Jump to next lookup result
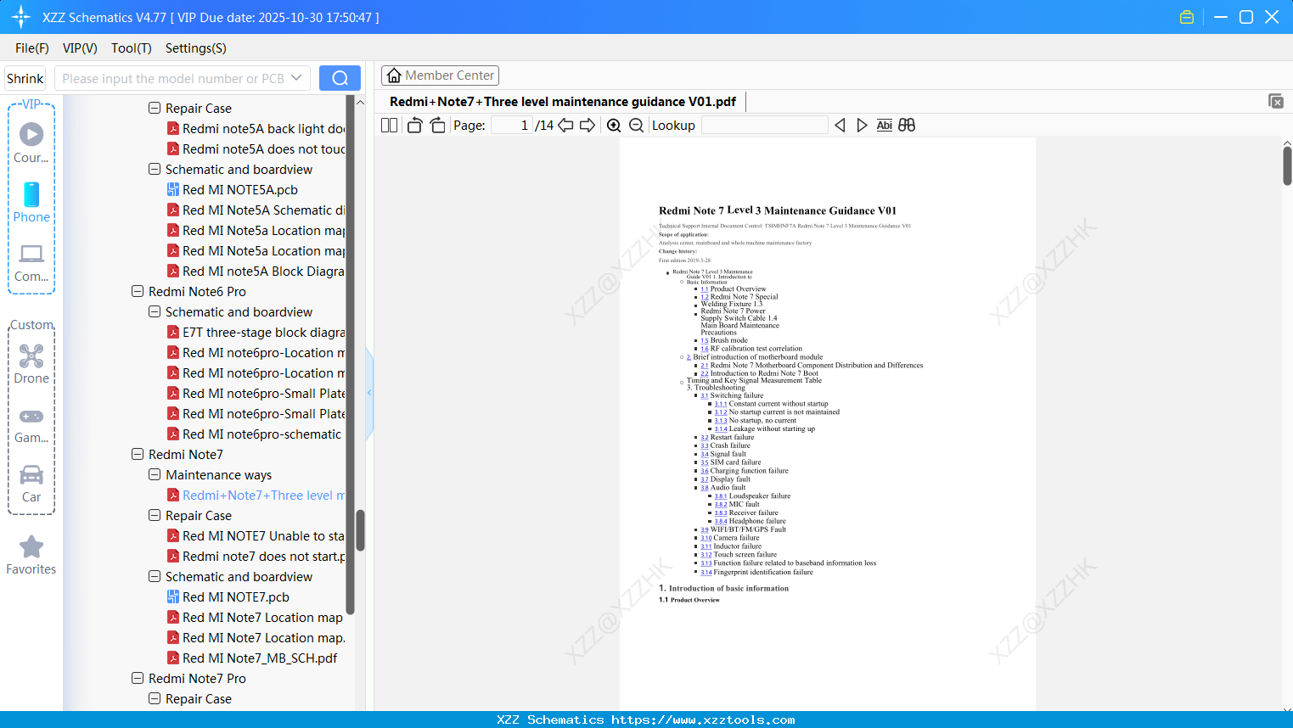This screenshot has width=1293, height=728. [862, 126]
